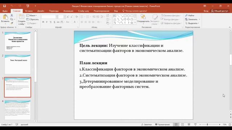This screenshot has width=232, height=130.
Task: Toggle strikethrough abc formatting
Action: [58, 22]
